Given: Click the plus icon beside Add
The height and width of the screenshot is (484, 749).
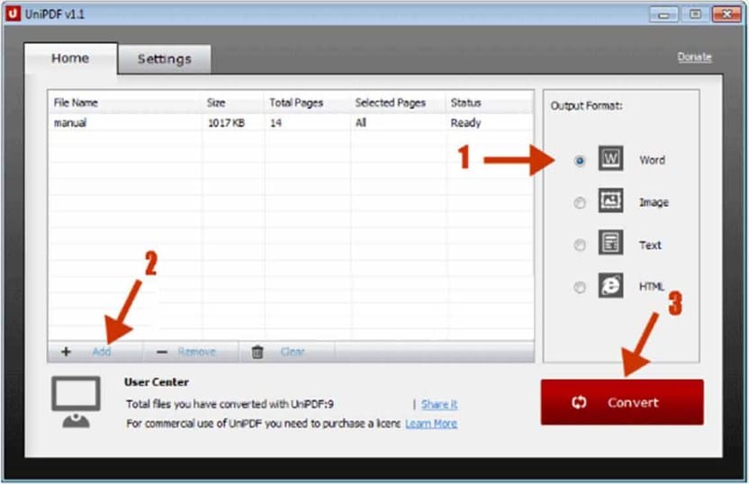Looking at the screenshot, I should point(66,352).
